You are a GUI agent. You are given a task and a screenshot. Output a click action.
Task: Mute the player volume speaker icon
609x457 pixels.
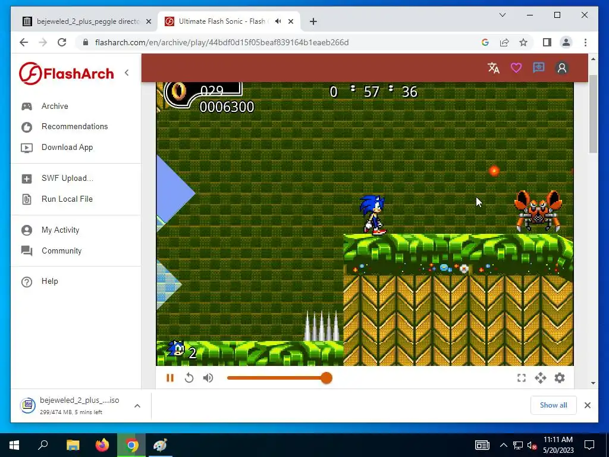[208, 378]
